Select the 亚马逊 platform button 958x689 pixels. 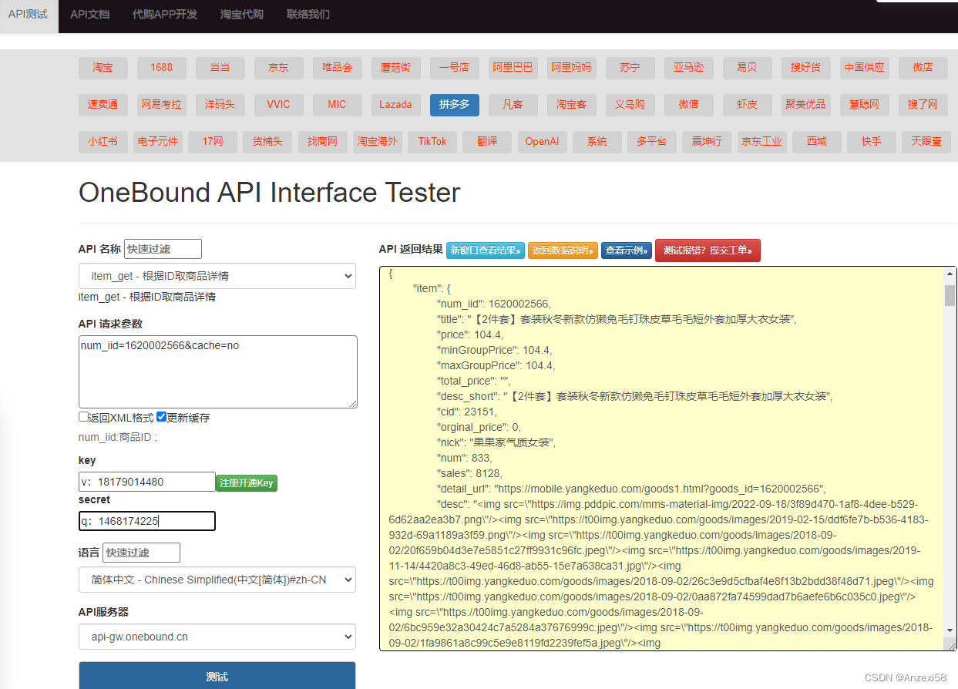(x=689, y=68)
